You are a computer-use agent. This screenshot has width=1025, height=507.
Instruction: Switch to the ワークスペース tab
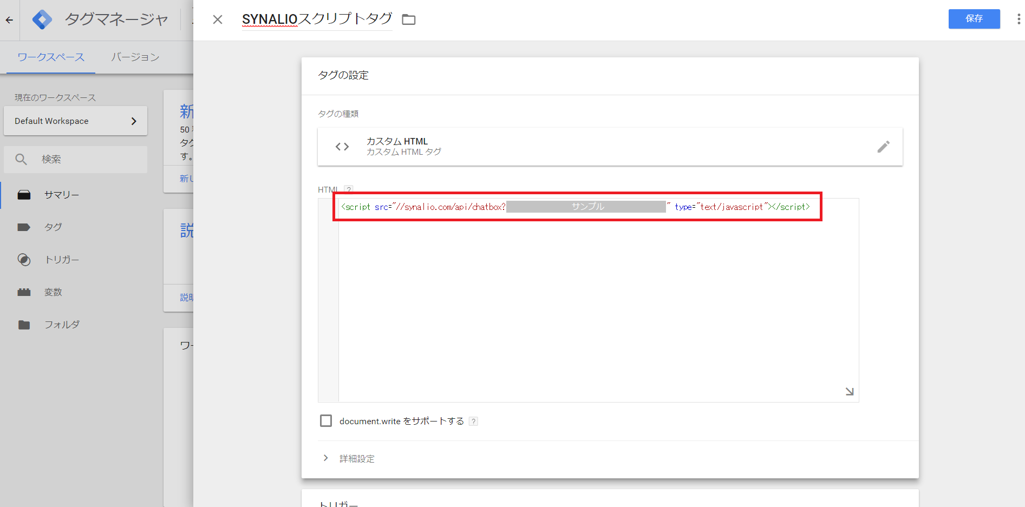tap(51, 57)
